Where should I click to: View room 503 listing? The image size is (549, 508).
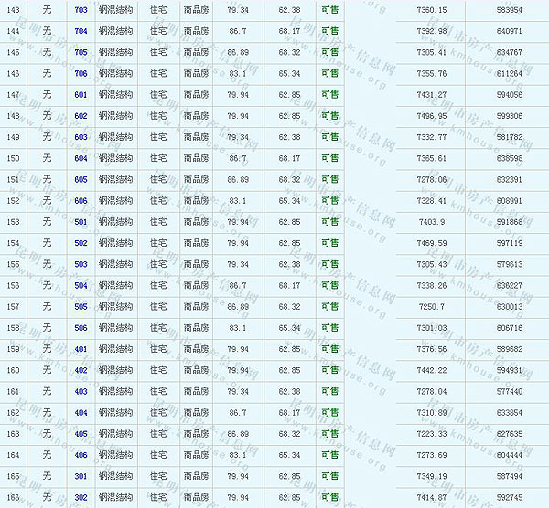coord(81,264)
